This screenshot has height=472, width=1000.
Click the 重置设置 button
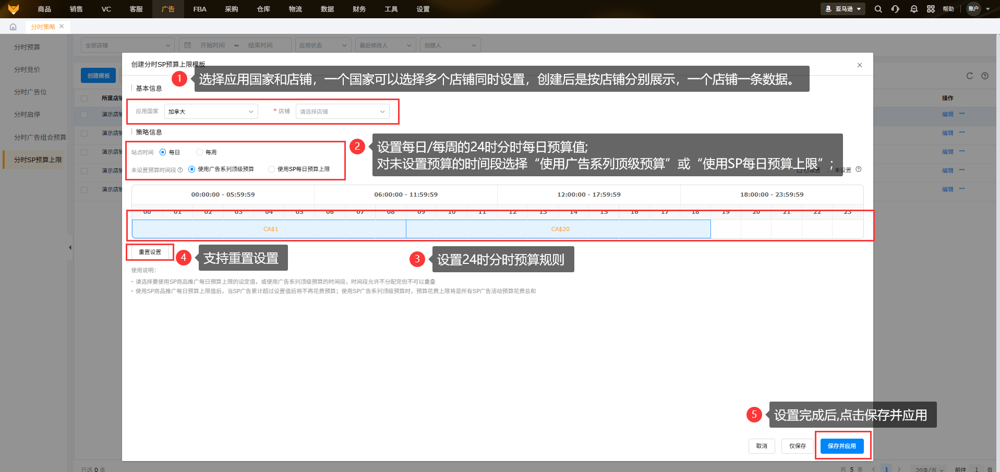click(150, 252)
